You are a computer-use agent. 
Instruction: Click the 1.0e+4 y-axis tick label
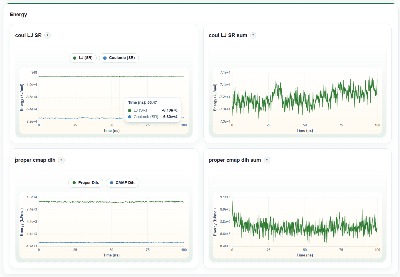[32, 197]
